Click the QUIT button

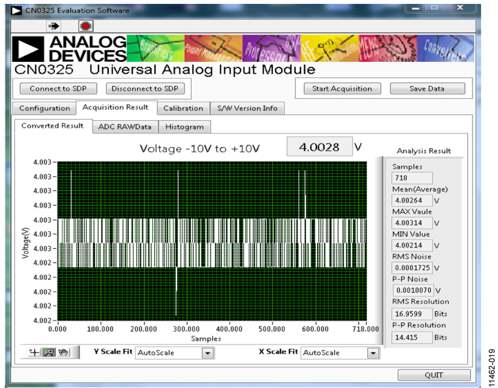point(434,375)
